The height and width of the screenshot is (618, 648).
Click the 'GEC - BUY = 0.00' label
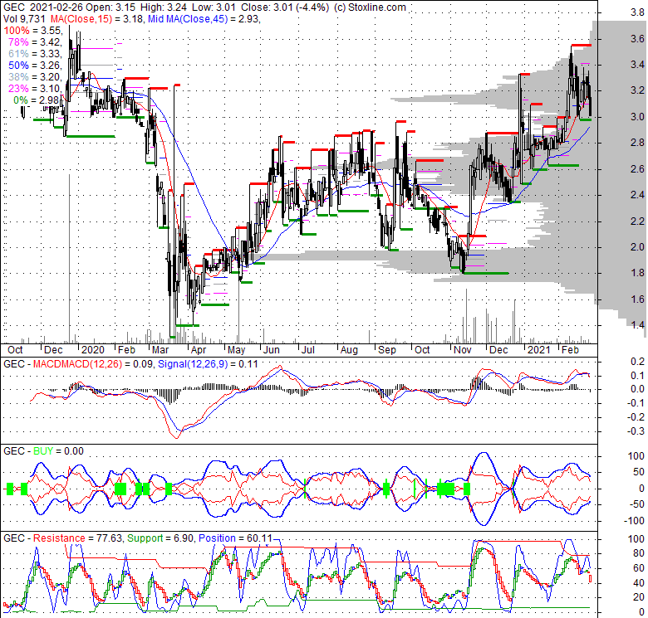click(43, 451)
